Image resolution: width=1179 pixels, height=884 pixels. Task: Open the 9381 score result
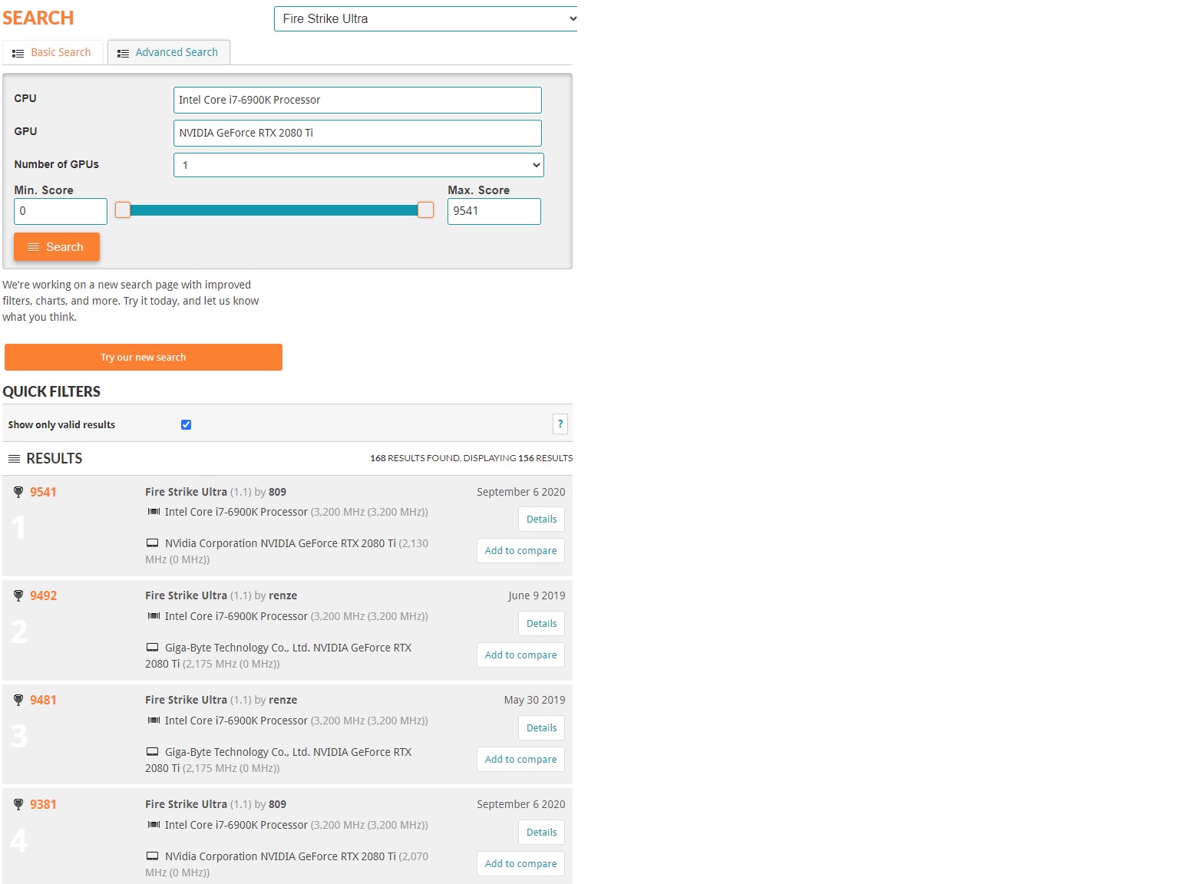(43, 804)
